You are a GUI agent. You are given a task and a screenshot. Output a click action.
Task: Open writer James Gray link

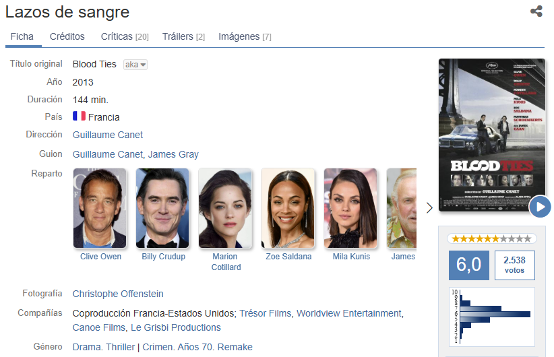point(173,154)
